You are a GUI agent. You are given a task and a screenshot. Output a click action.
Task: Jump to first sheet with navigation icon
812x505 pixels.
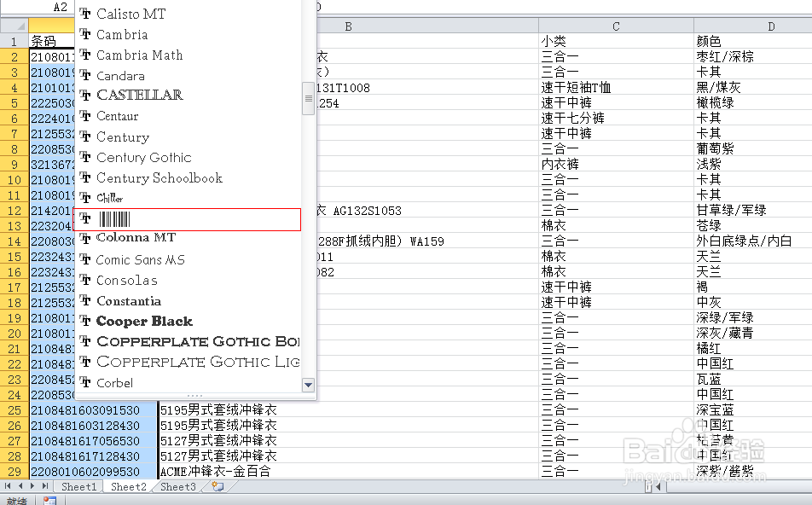coord(7,486)
